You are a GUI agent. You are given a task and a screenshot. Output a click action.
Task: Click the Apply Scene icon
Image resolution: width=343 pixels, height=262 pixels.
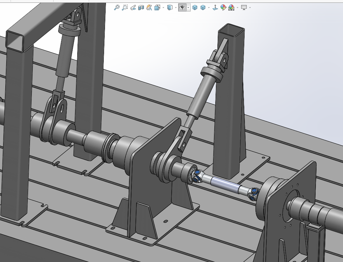231,8
